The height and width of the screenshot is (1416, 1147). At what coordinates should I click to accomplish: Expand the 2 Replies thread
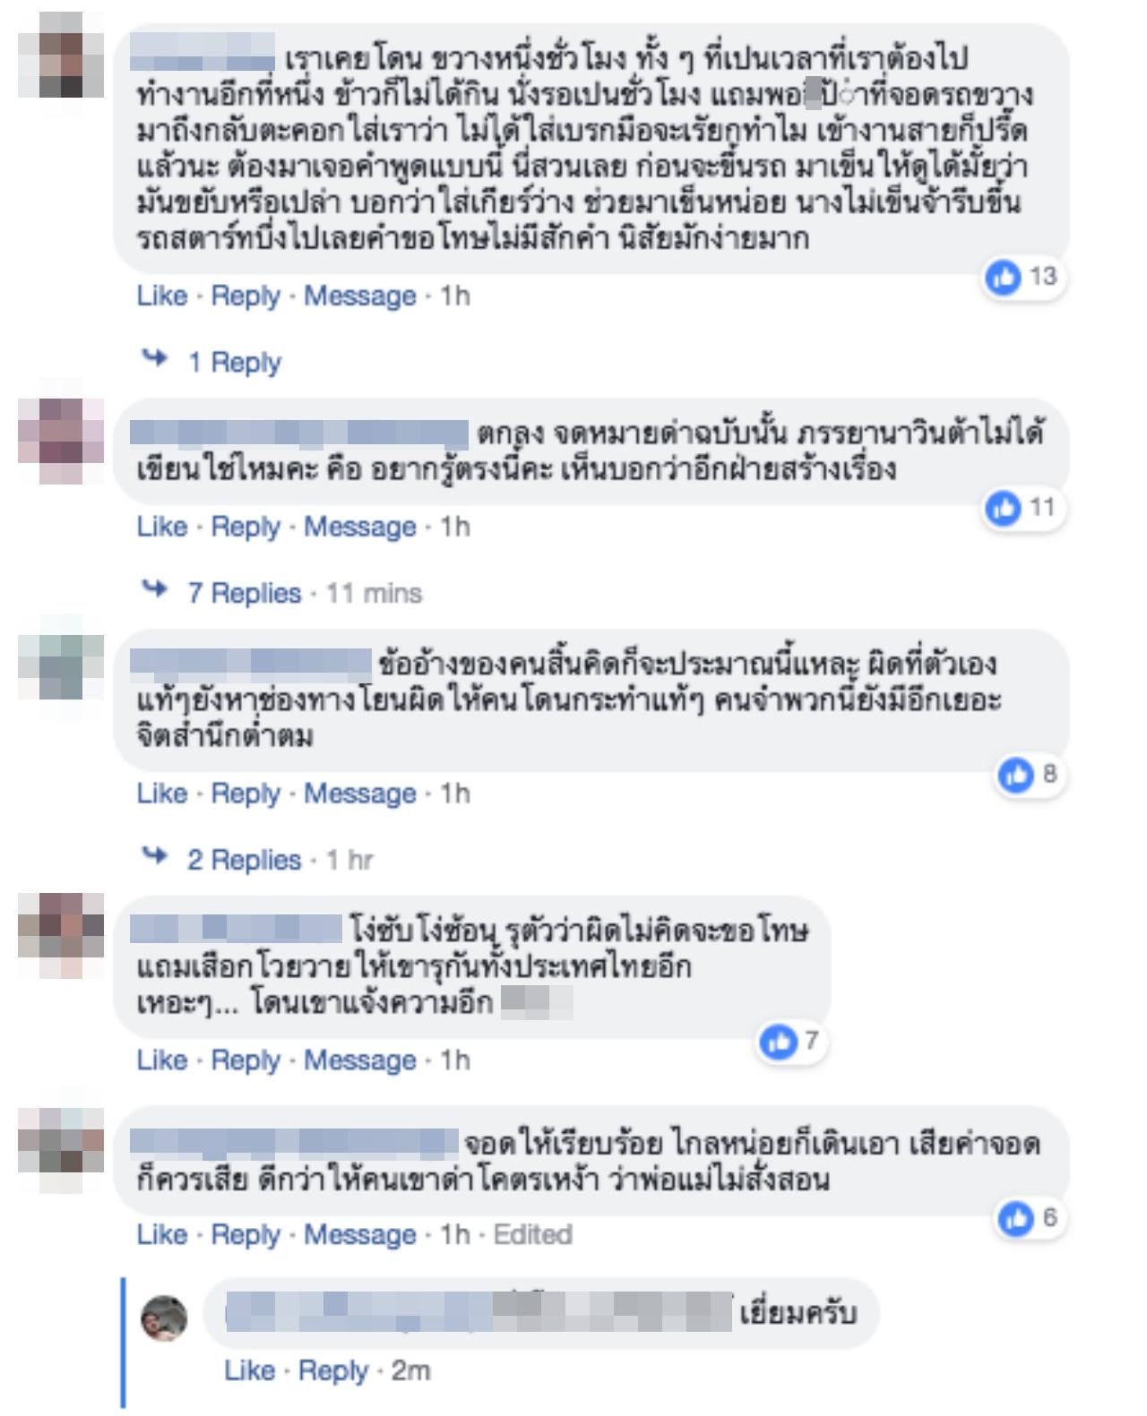pos(244,860)
